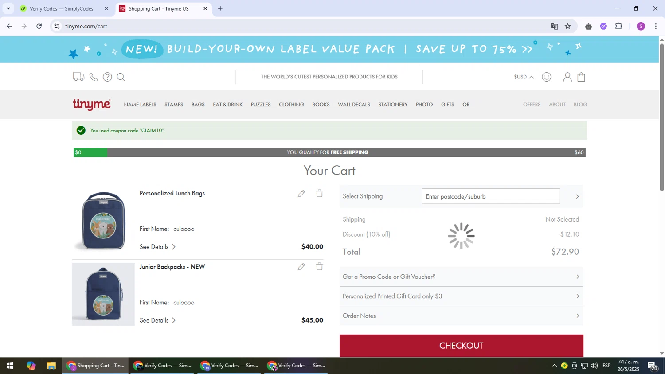Open the user account icon

point(567,77)
